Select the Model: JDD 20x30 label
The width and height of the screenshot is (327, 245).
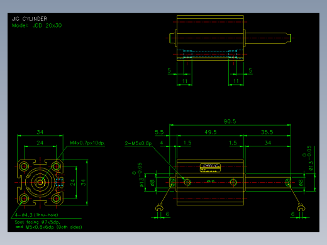(x=36, y=26)
